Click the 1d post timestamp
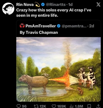 pos(70,4)
